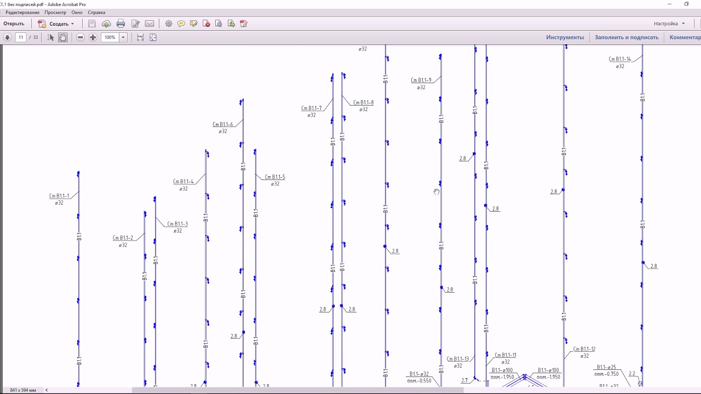The height and width of the screenshot is (394, 701).
Task: Click the Ст В1.1-8 riser label
Action: pos(363,102)
